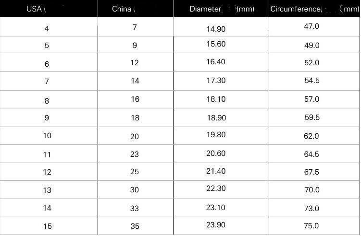Screen dimensions: 361x236
Task: Click the 15.60 diameter value
Action: tap(216, 43)
